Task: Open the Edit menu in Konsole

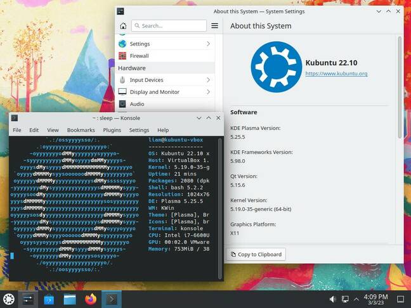Action: (x=34, y=130)
